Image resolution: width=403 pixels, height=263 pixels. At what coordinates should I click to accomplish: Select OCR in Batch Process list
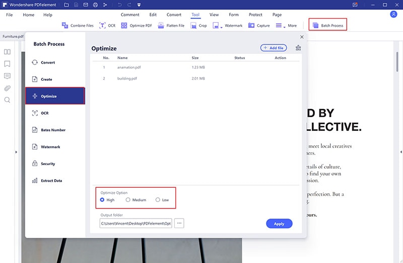point(55,113)
